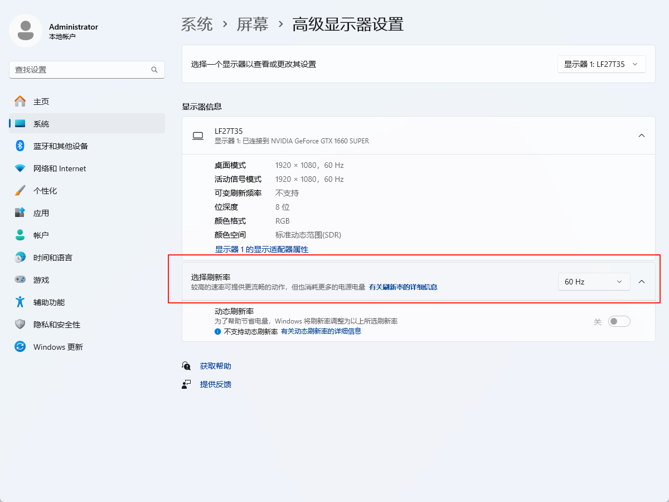
Task: Collapse the 选择刷新率 section chevron
Action: pos(641,282)
